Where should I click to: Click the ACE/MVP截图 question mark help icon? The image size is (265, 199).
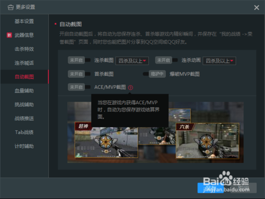click(x=130, y=87)
